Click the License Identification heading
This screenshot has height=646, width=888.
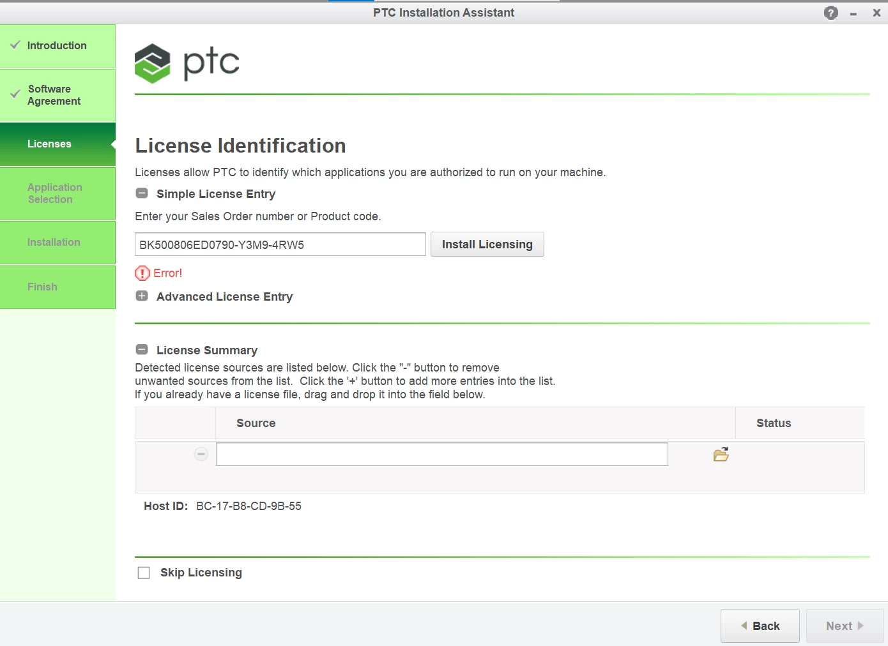point(240,146)
